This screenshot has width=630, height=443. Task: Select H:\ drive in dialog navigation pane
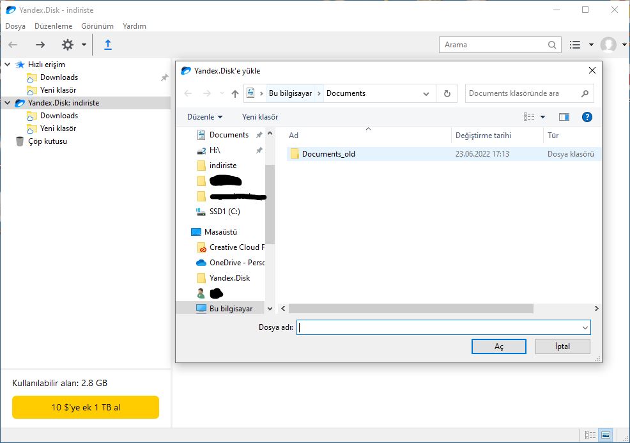tap(215, 150)
